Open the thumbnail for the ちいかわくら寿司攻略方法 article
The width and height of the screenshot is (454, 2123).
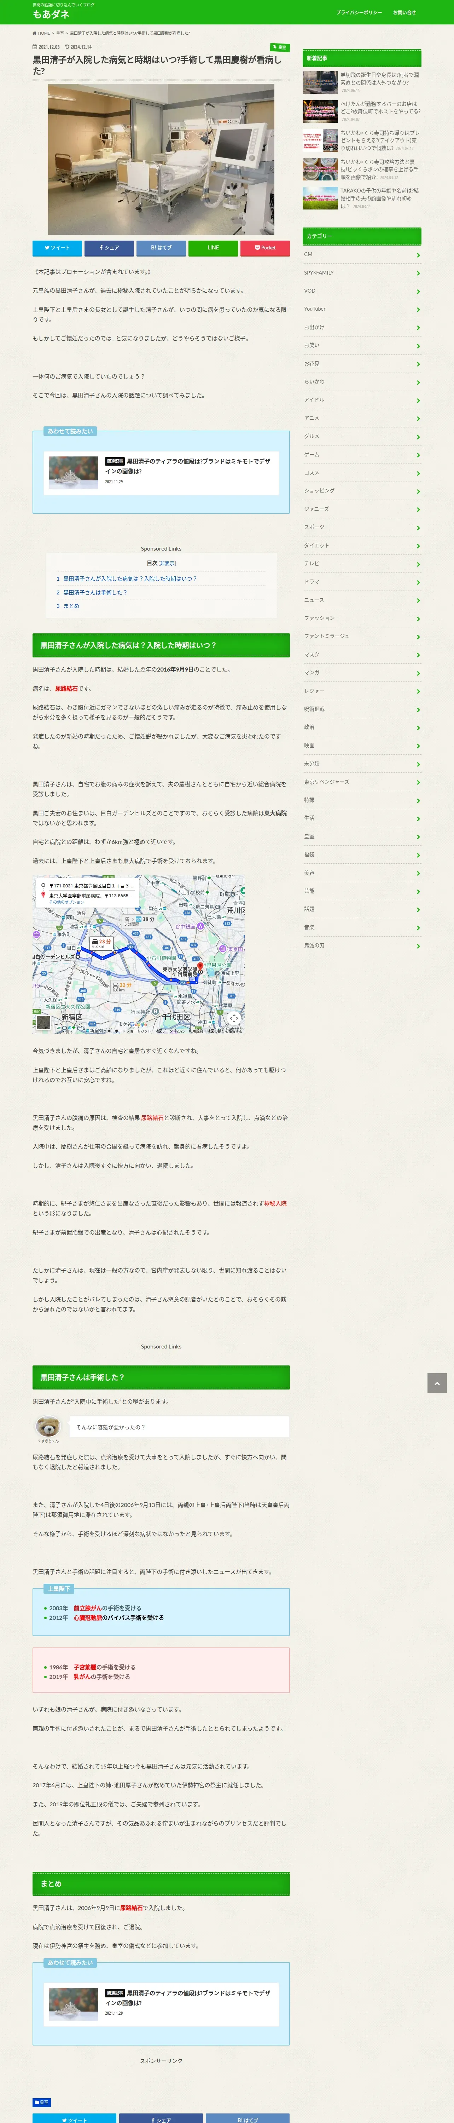pyautogui.click(x=320, y=169)
